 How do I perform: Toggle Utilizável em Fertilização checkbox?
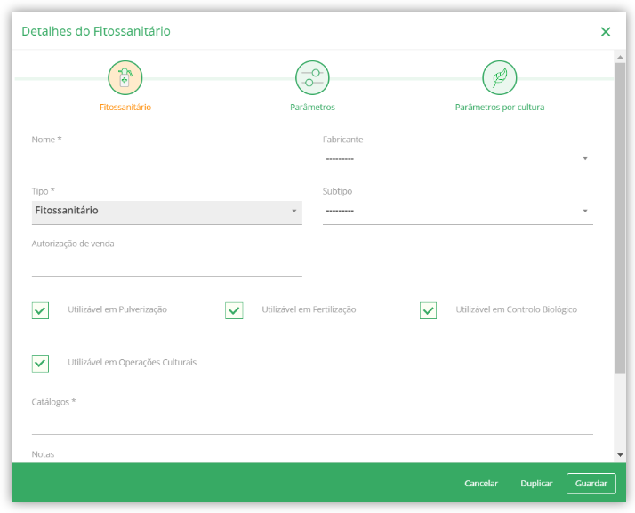tap(234, 310)
